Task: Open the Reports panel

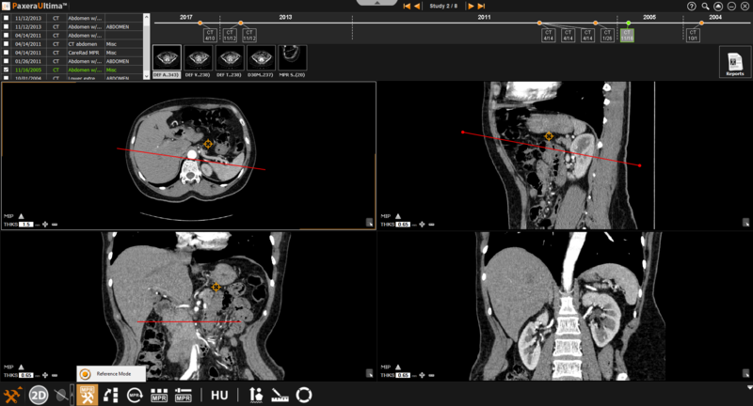Action: click(x=734, y=62)
